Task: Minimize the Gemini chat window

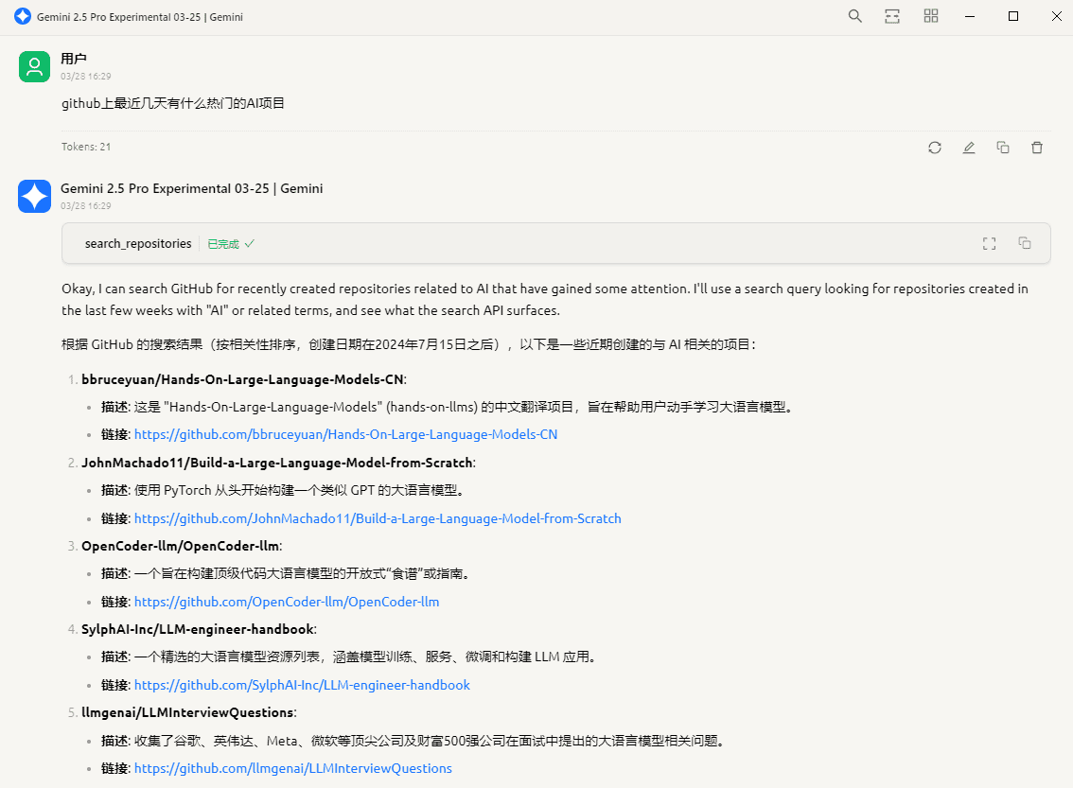Action: (970, 16)
